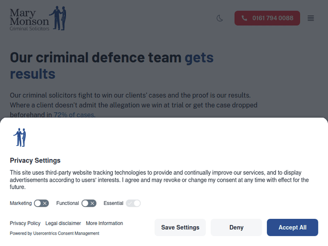
Task: Follow the "72% of cases" link
Action: click(x=73, y=115)
